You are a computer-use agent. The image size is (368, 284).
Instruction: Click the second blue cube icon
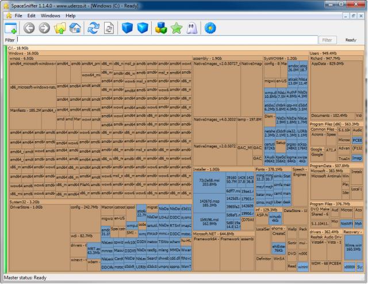click(143, 28)
